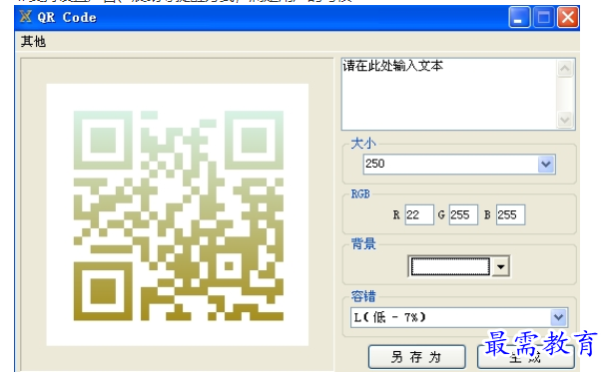Open the 背景 color picker dropdown arrow
The height and width of the screenshot is (375, 606).
501,267
